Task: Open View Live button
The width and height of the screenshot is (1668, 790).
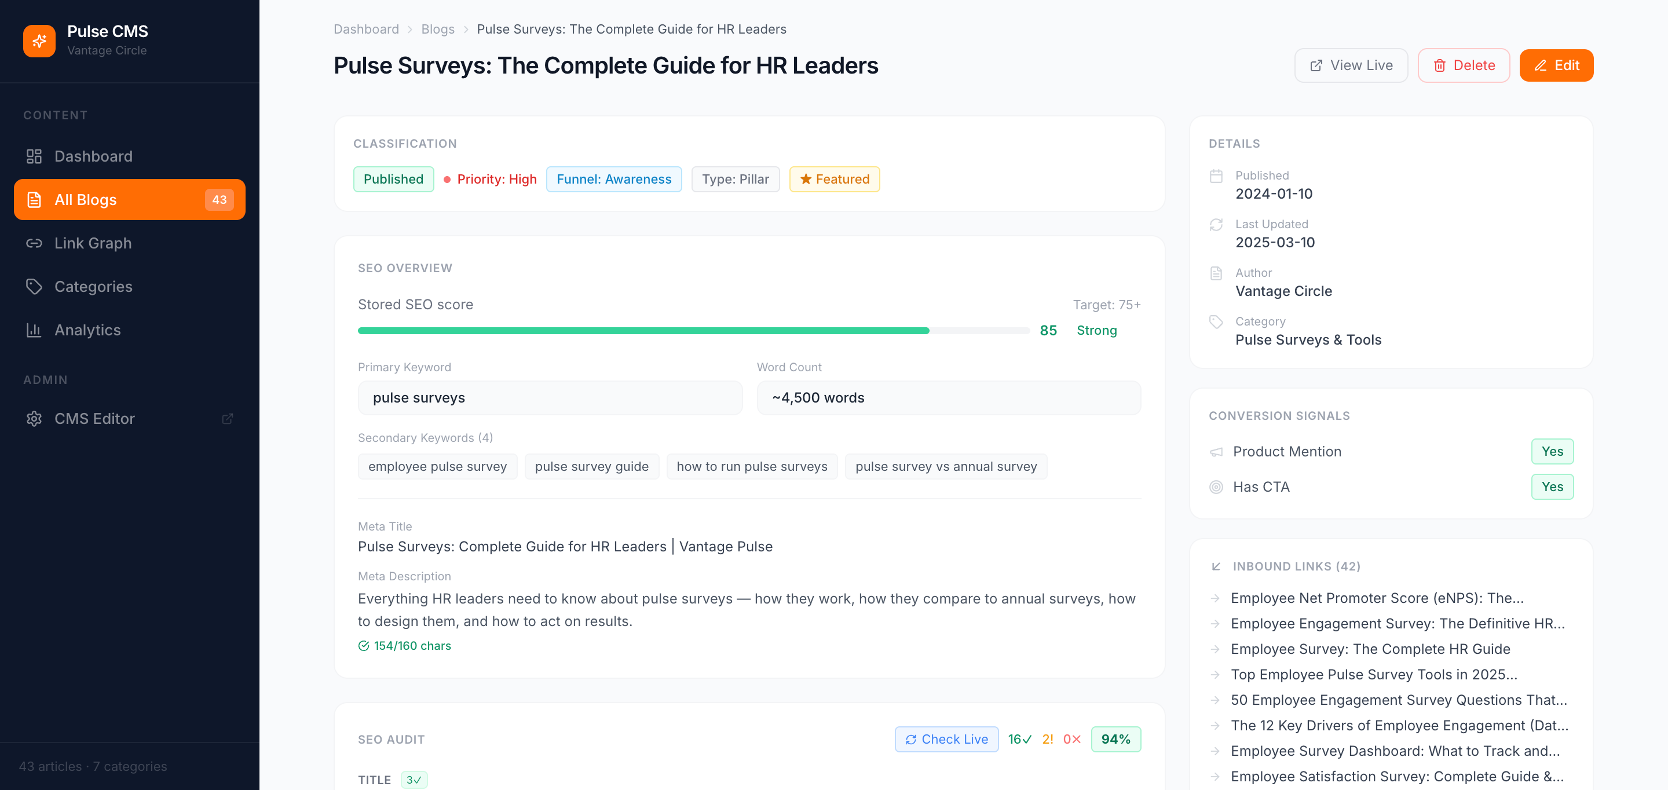Action: pyautogui.click(x=1351, y=65)
